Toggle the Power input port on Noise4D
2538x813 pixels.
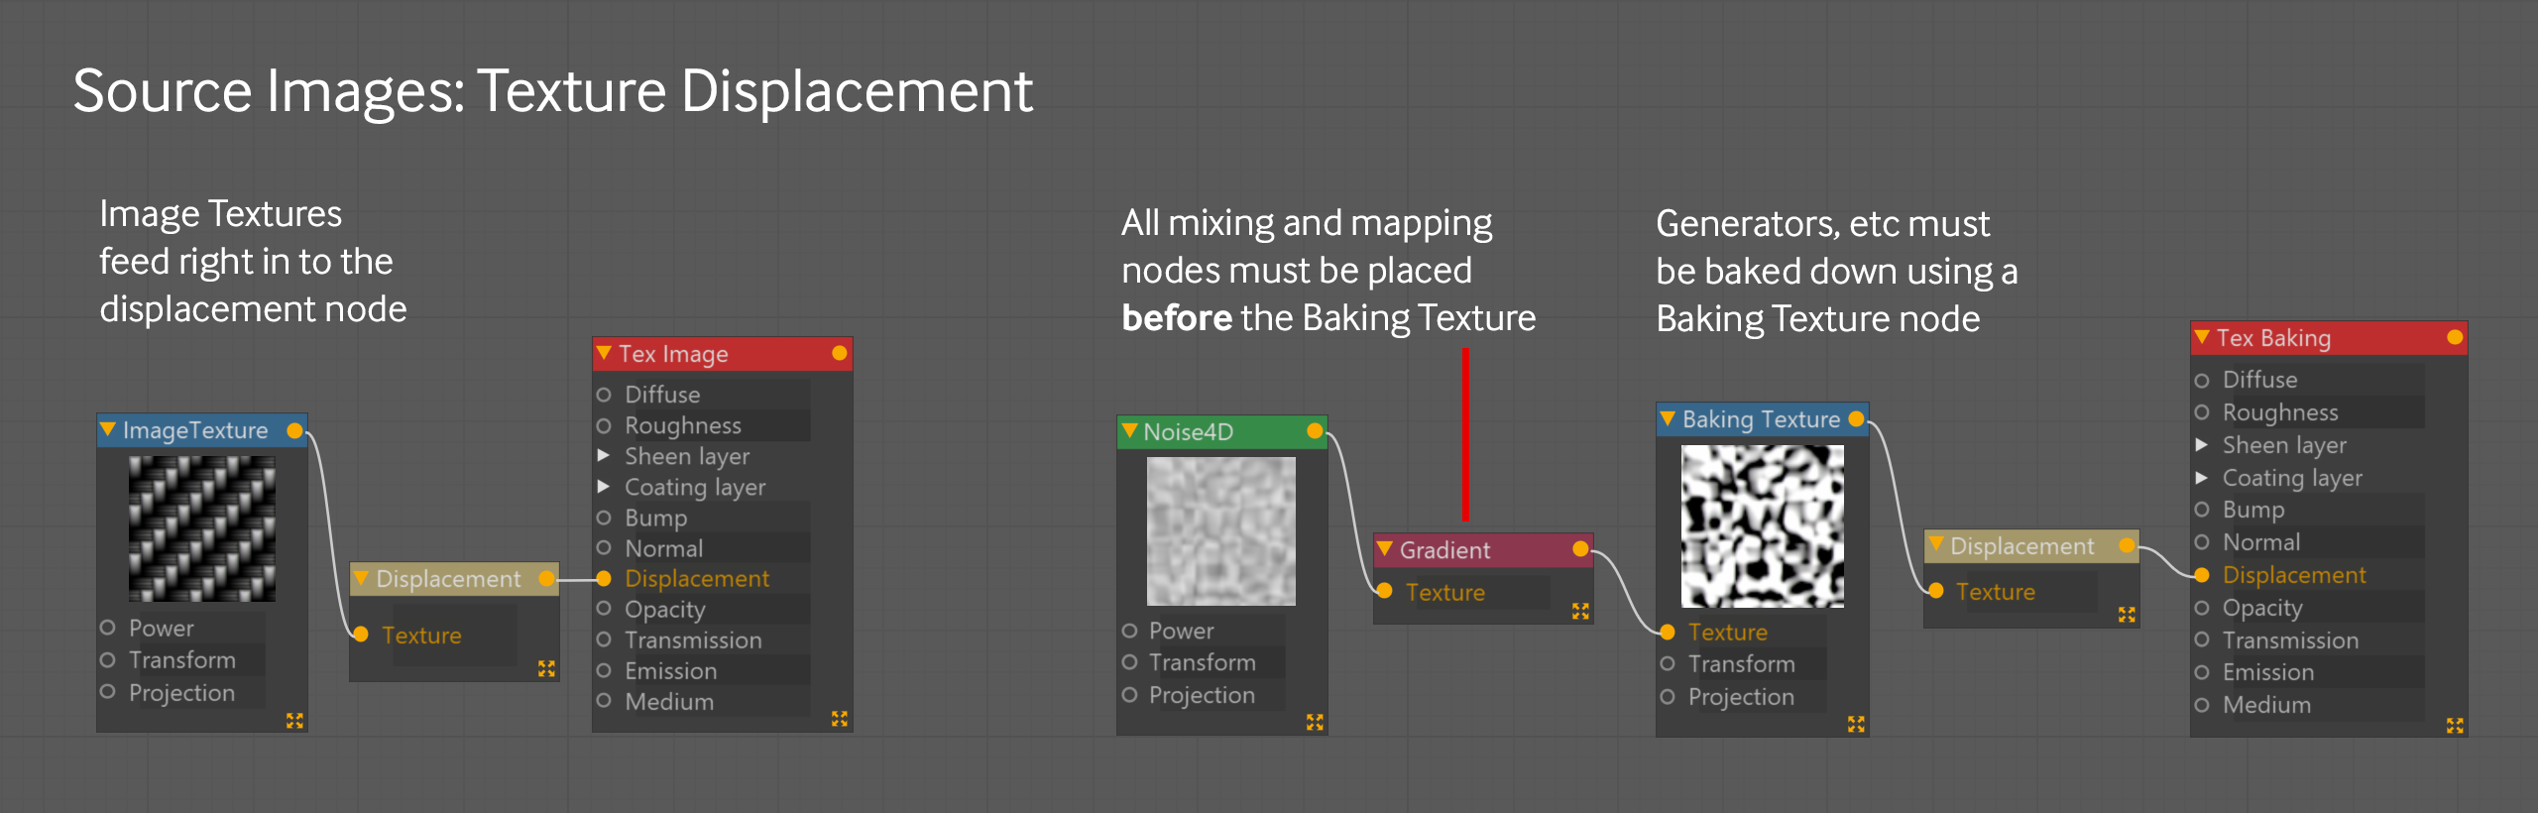tap(1129, 631)
